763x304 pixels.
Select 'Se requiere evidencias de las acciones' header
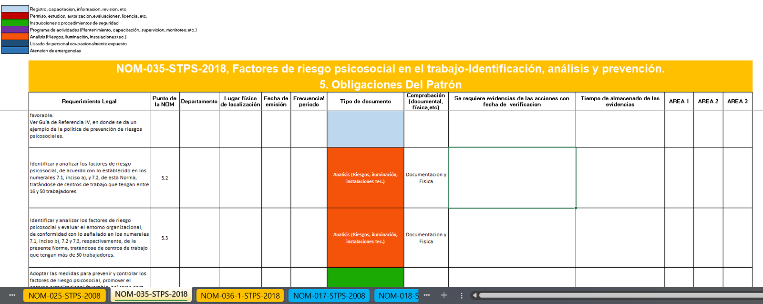512,102
